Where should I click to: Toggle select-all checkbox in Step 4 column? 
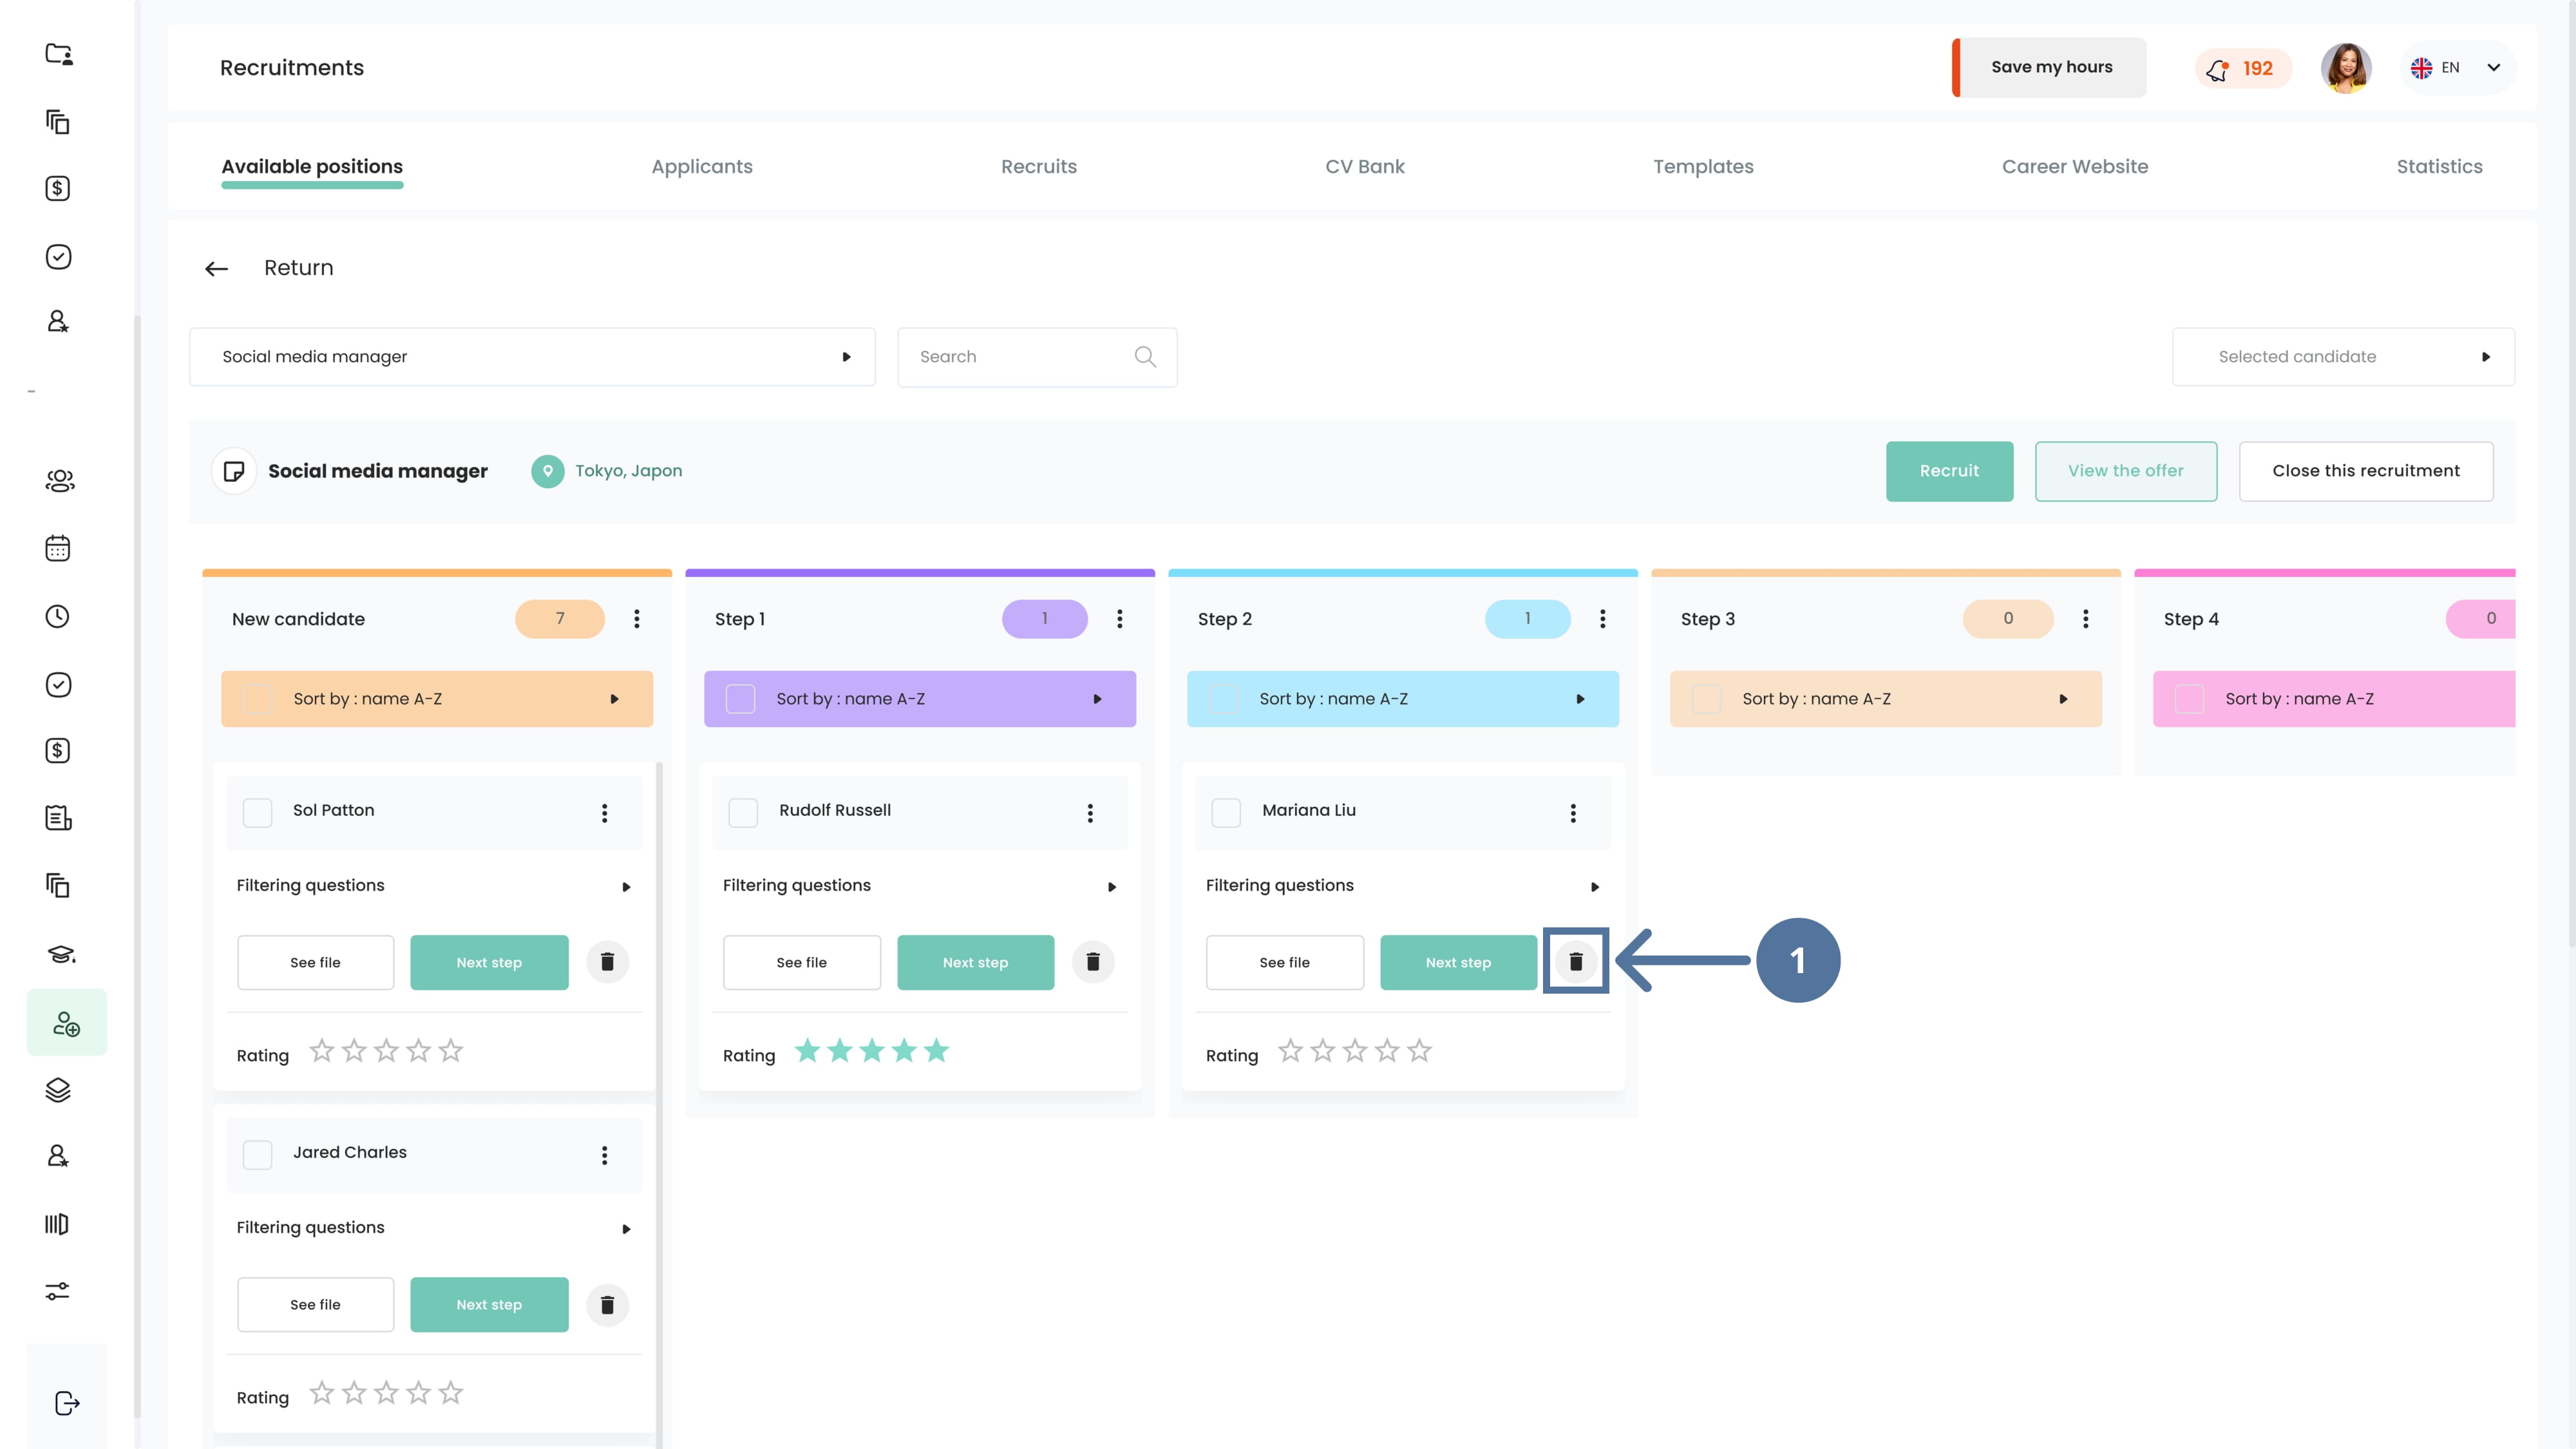pos(2190,699)
